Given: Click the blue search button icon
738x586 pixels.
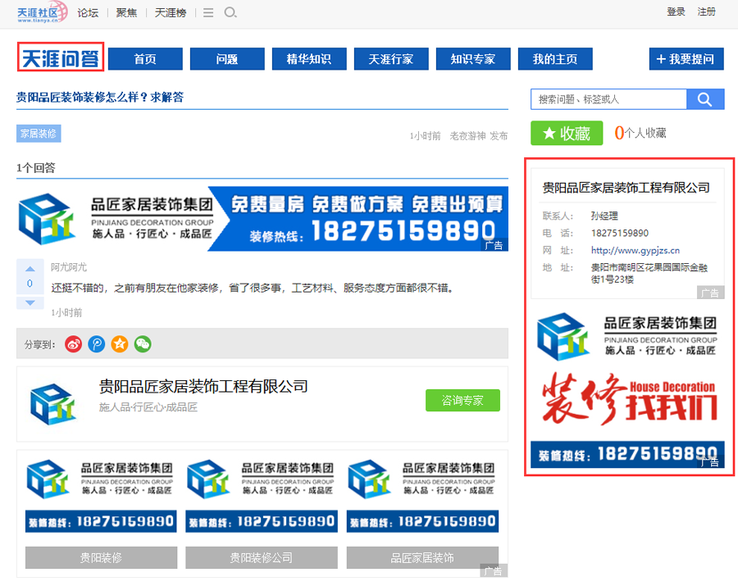Looking at the screenshot, I should pos(704,99).
